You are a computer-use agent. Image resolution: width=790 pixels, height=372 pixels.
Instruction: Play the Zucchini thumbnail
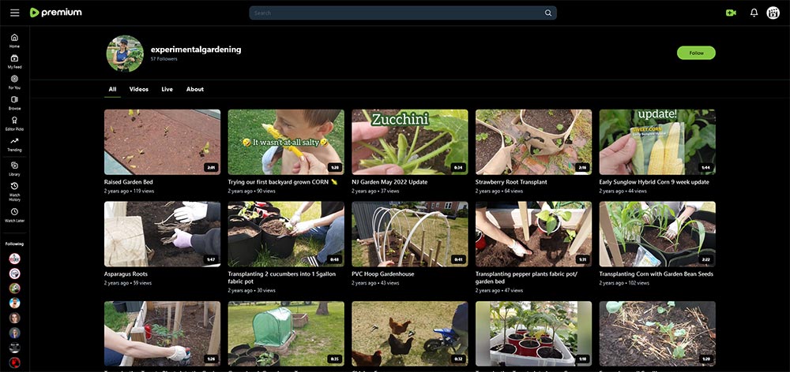(x=409, y=142)
